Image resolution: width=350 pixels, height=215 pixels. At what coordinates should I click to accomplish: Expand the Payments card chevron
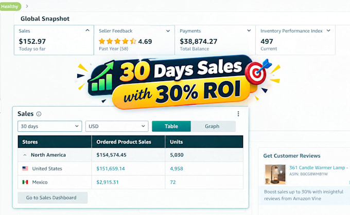click(249, 30)
